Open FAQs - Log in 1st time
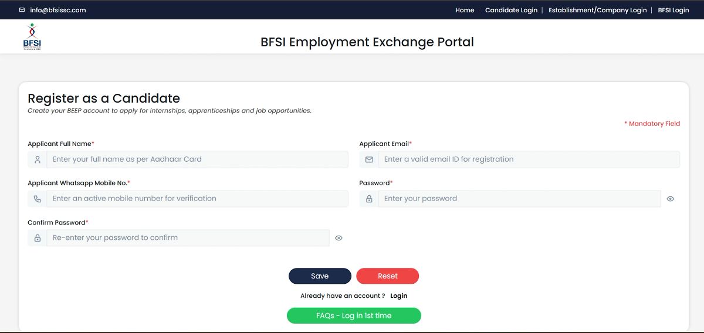The image size is (704, 333). click(354, 315)
